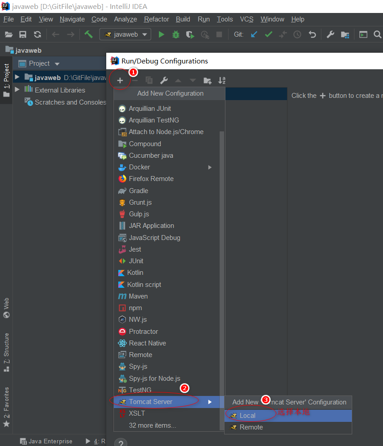This screenshot has height=446, width=383.
Task: Choose Local Tomcat Server configuration
Action: coord(288,416)
